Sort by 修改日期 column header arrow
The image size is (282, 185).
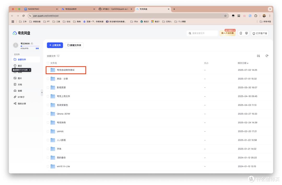click(x=248, y=63)
